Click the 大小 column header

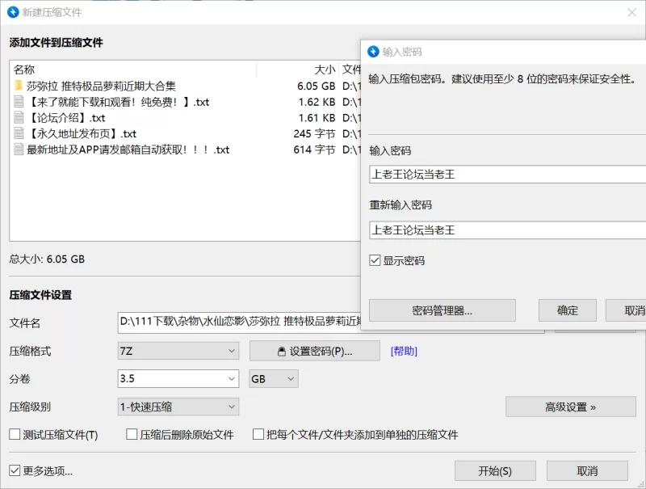point(325,70)
